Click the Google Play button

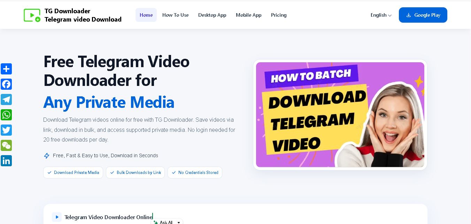click(x=423, y=15)
